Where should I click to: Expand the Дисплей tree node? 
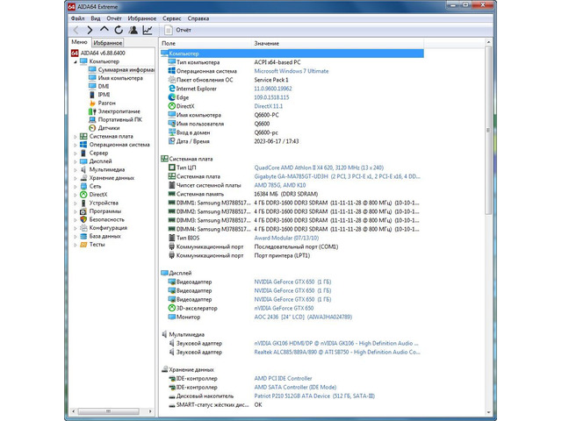coord(76,161)
